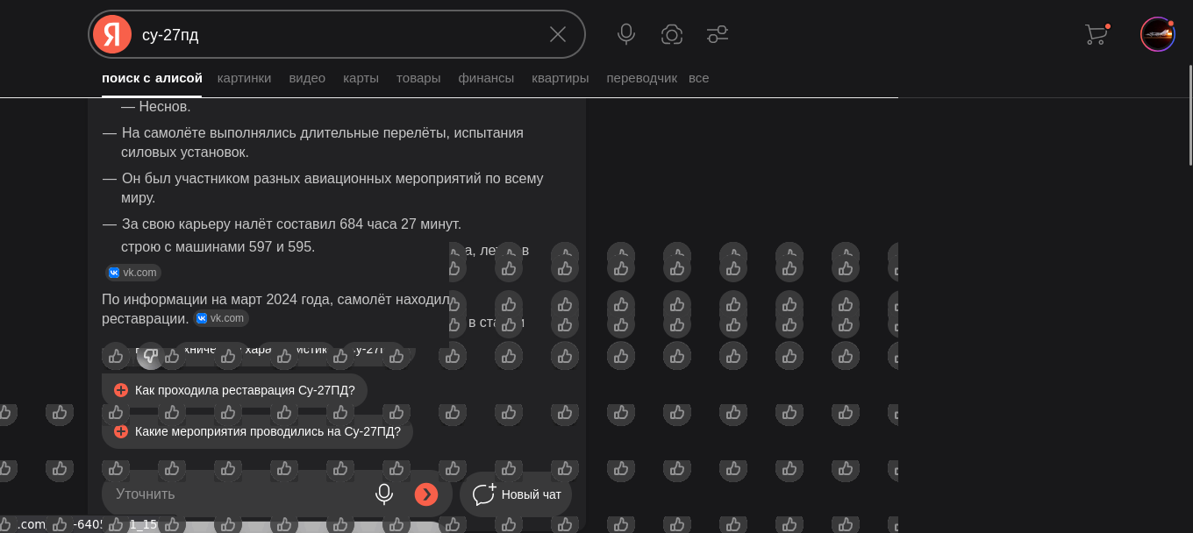Dislike the answer with thumbs-down icon
The height and width of the screenshot is (533, 1193).
pos(151,356)
